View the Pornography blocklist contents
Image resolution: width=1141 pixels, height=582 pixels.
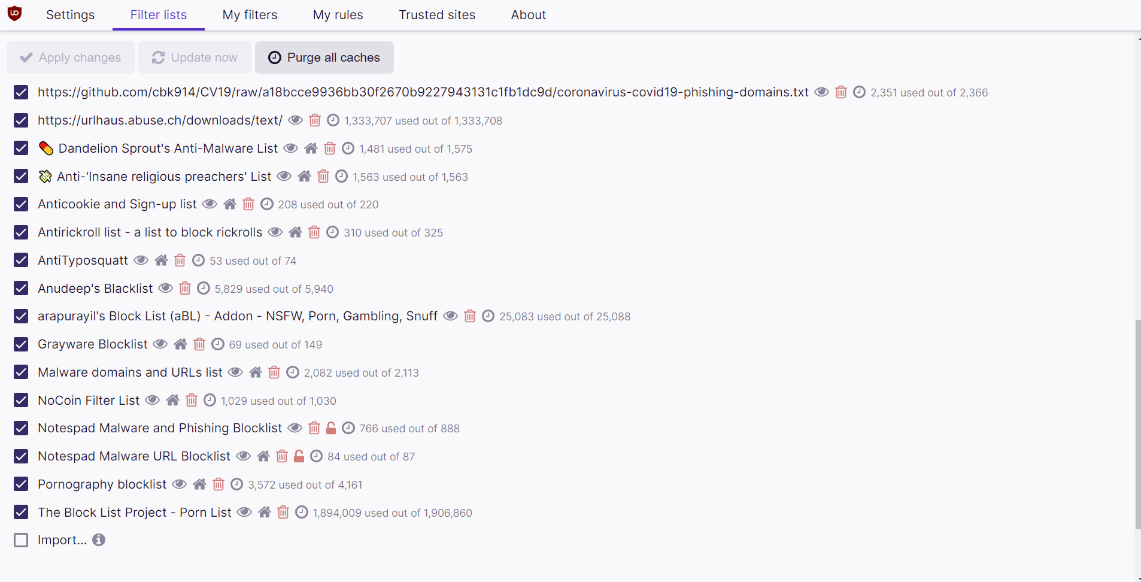[178, 484]
